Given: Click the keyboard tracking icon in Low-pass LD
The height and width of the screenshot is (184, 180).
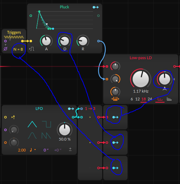Looking at the screenshot, I should pos(115,99).
